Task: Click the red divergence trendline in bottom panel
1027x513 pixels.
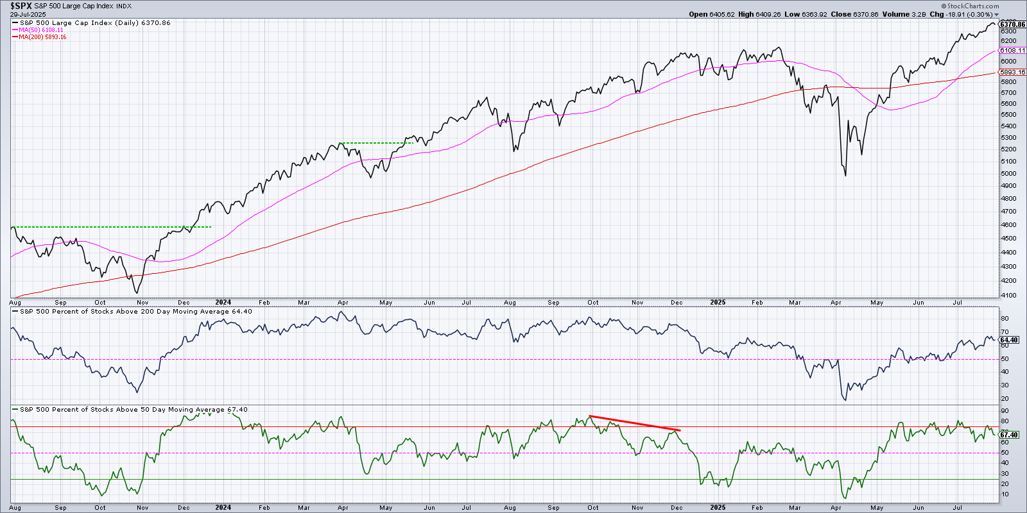Action: click(634, 423)
